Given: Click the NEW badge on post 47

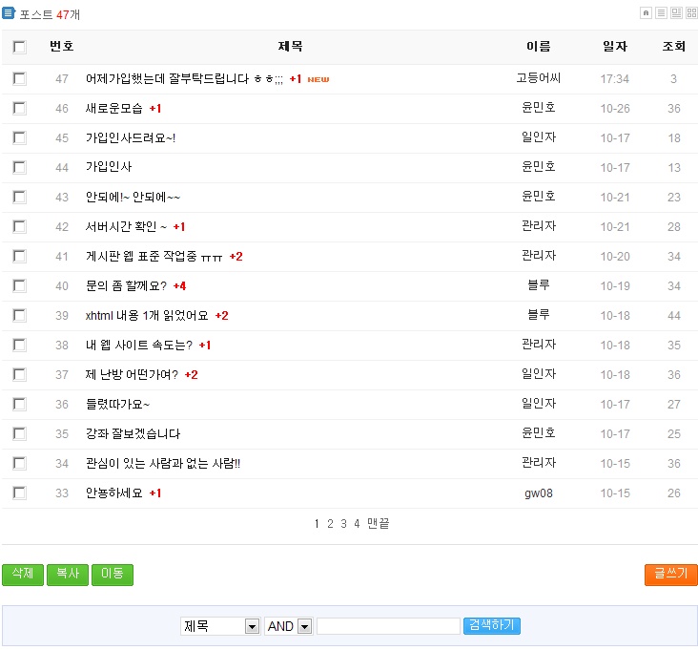Looking at the screenshot, I should (318, 79).
